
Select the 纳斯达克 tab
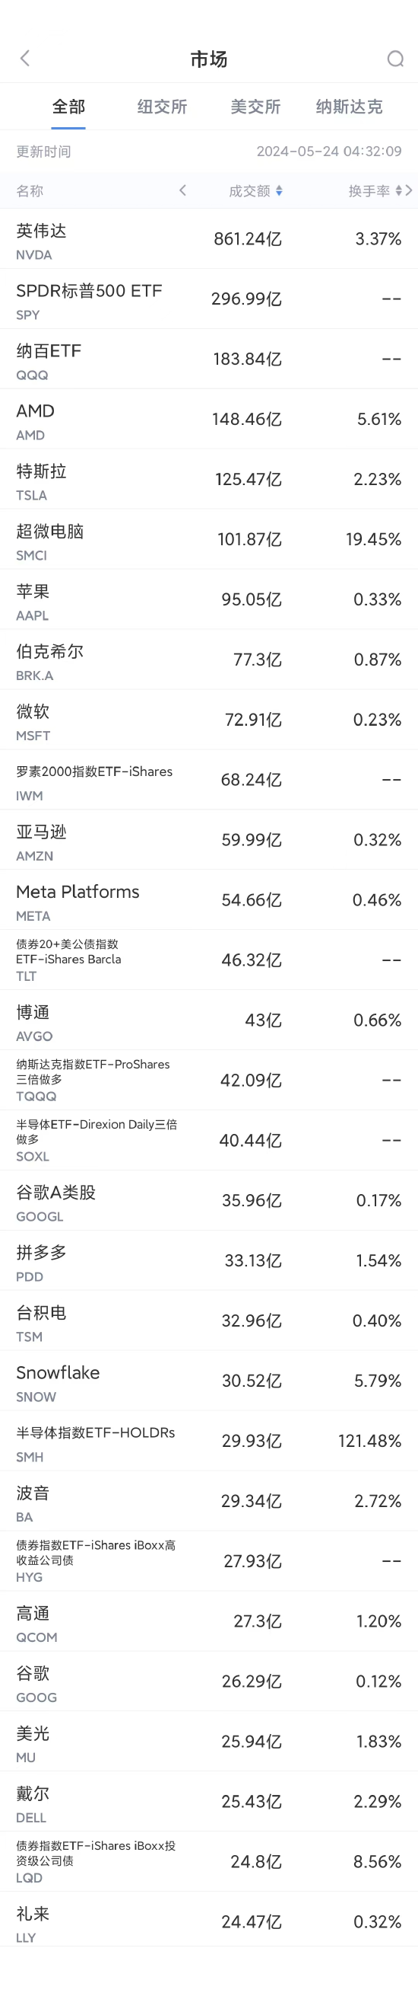point(350,107)
